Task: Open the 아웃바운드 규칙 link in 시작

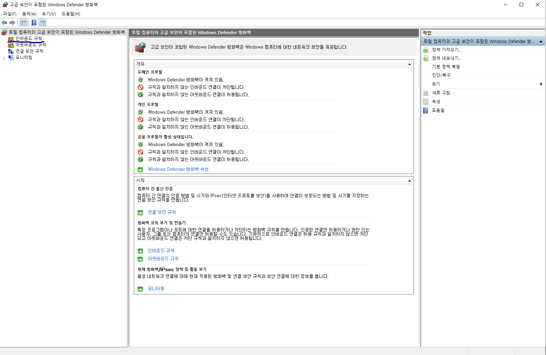Action: click(163, 259)
